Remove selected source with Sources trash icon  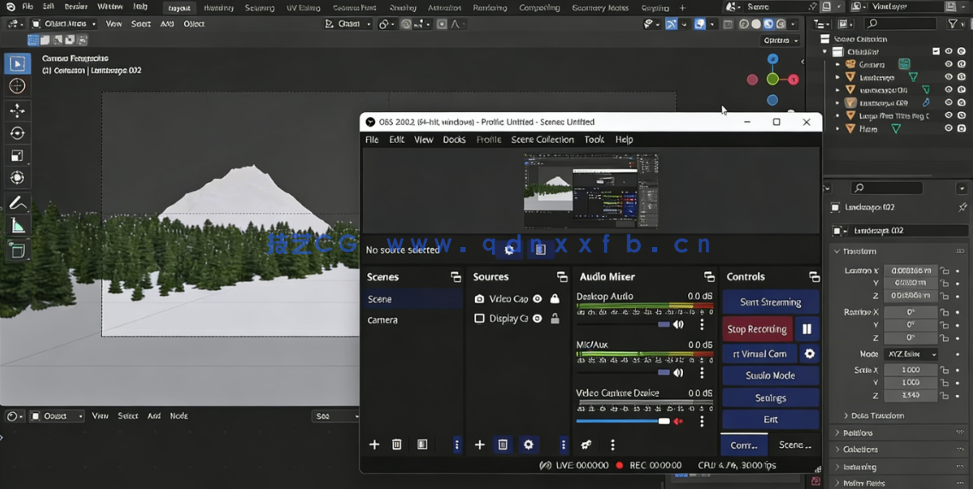click(x=503, y=445)
